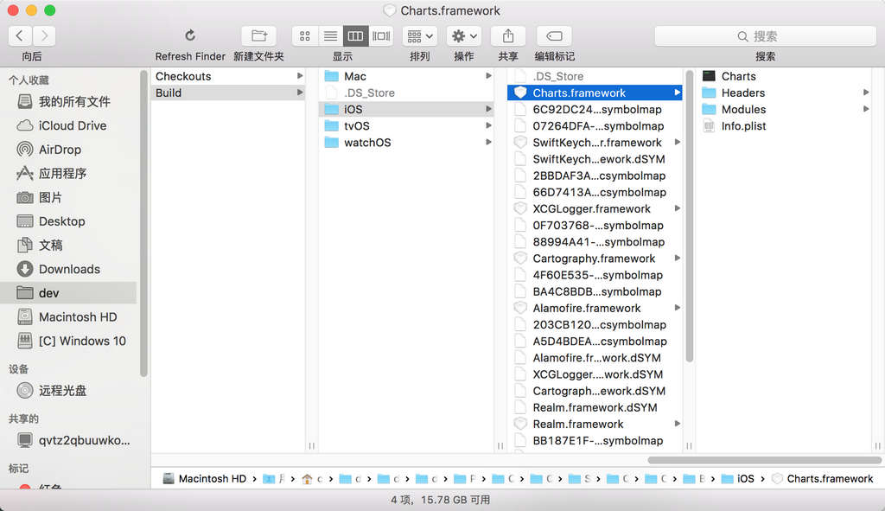Select SwiftKeych...r.framework item
The image size is (885, 511).
595,143
